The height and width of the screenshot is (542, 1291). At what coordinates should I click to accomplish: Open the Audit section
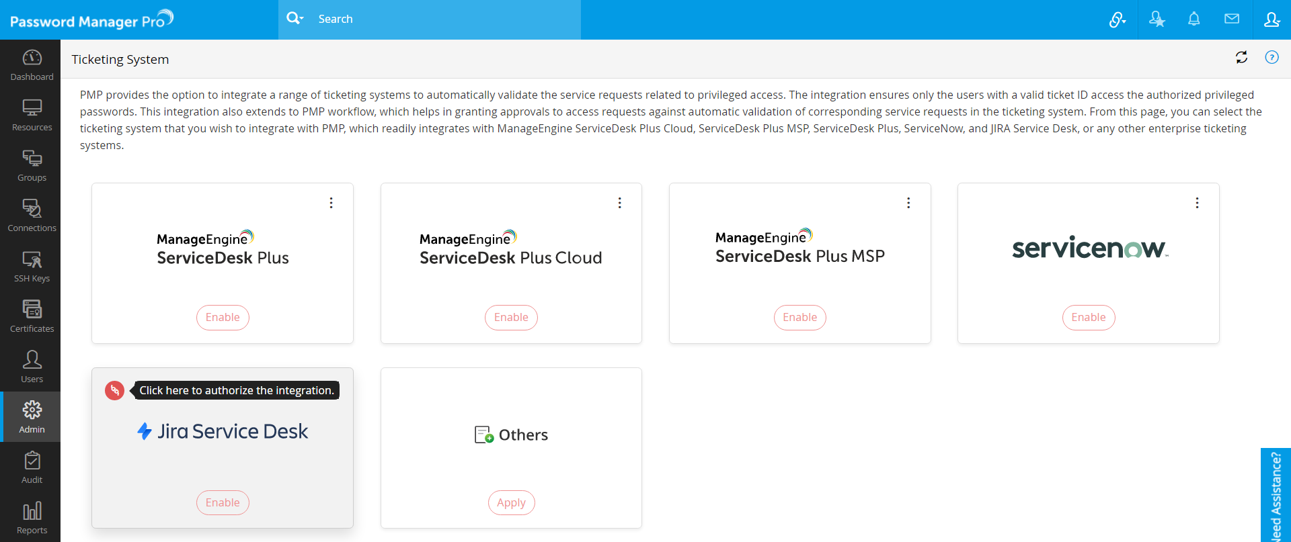point(32,468)
